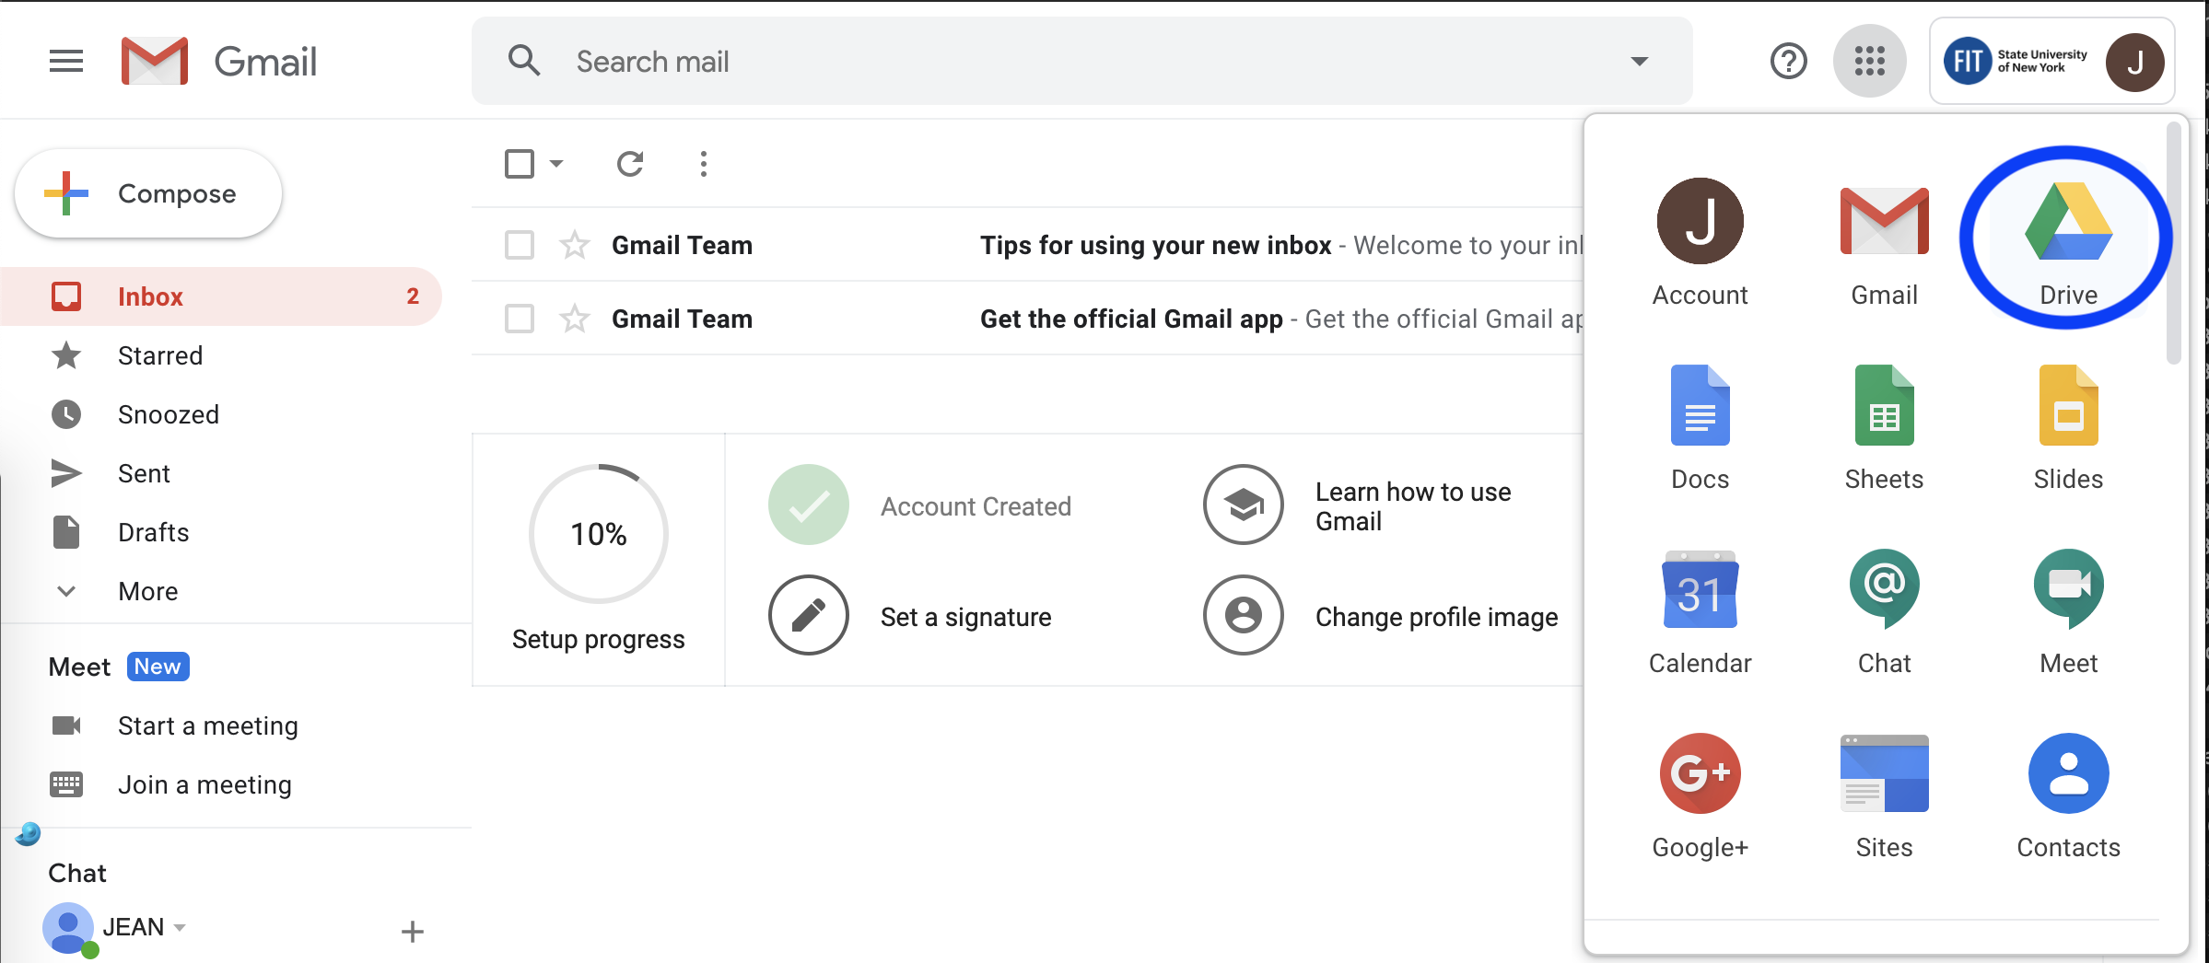Open Account from the apps panel
The height and width of the screenshot is (963, 2209).
coord(1700,243)
